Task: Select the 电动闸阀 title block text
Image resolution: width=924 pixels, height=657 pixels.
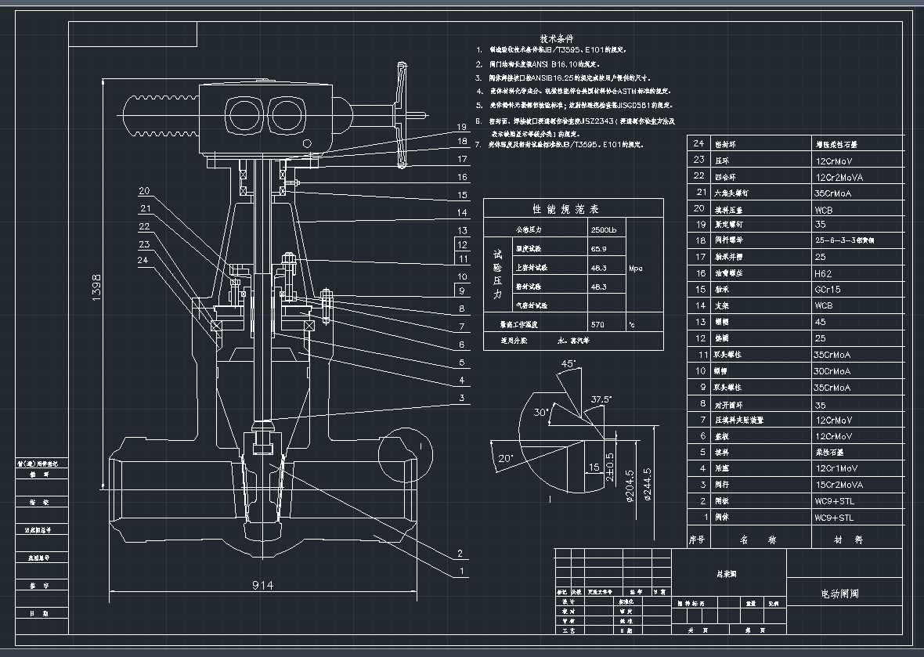Action: click(839, 594)
